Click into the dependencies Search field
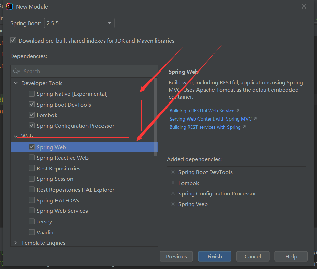The width and height of the screenshot is (317, 269). coord(84,72)
